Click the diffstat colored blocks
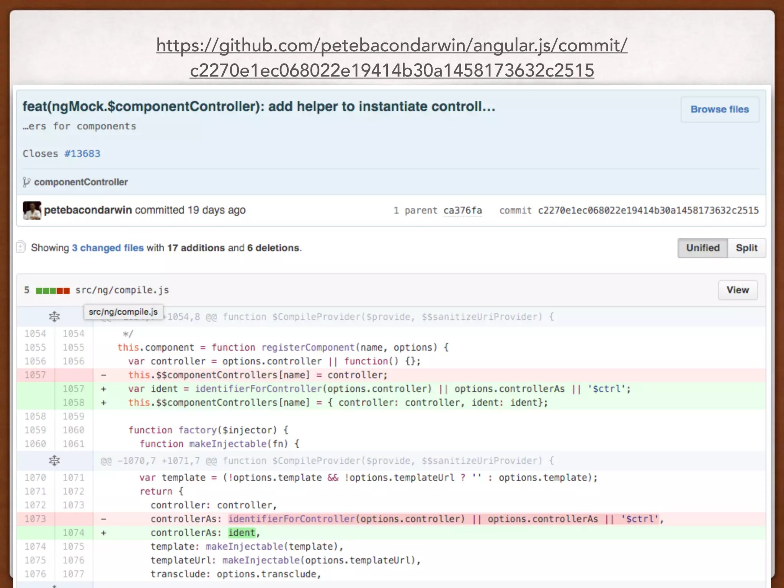Image resolution: width=784 pixels, height=588 pixels. point(53,291)
